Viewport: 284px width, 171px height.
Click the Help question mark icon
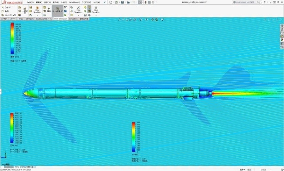coord(265,2)
